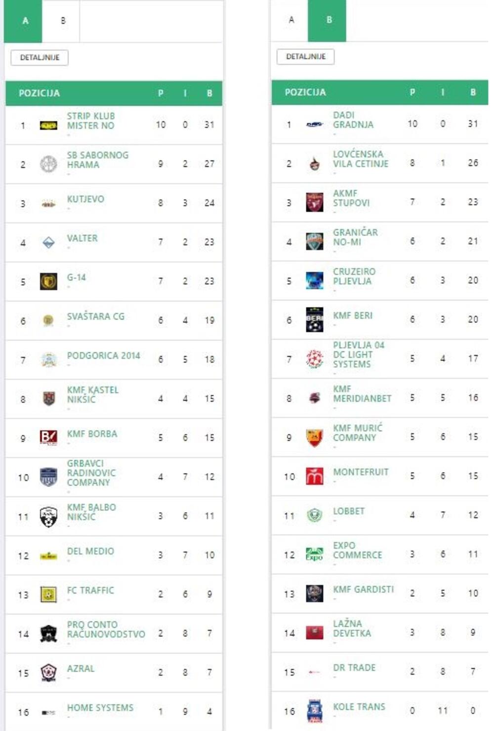The image size is (494, 731).
Task: Switch to group A tab in right table
Action: pyautogui.click(x=291, y=20)
